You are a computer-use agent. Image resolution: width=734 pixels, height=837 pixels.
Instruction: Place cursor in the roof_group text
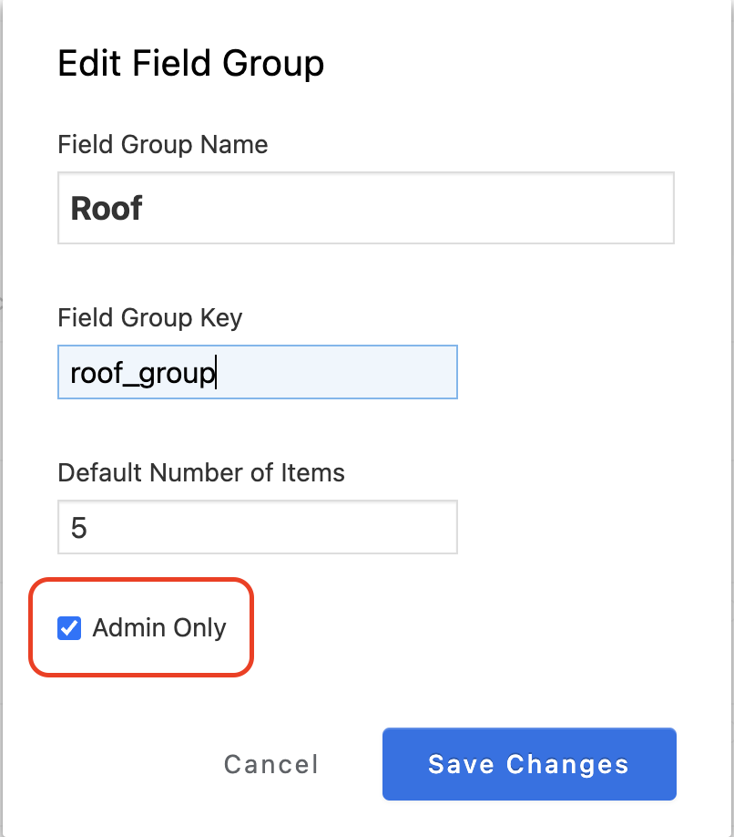coord(142,373)
